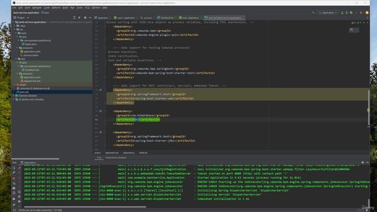The height and width of the screenshot is (212, 377).
Task: Click the Debug icon in top toolbar
Action: [346, 12]
